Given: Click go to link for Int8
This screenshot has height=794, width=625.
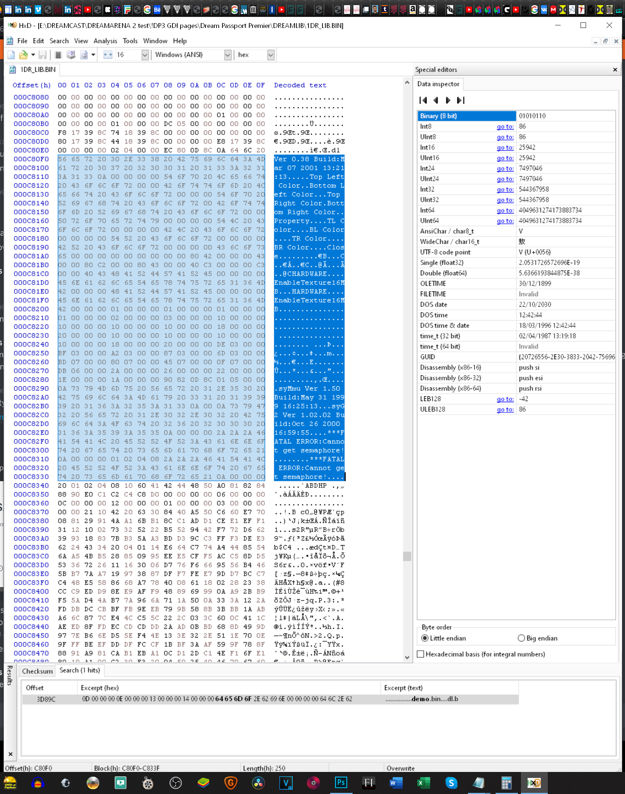Looking at the screenshot, I should pos(505,126).
